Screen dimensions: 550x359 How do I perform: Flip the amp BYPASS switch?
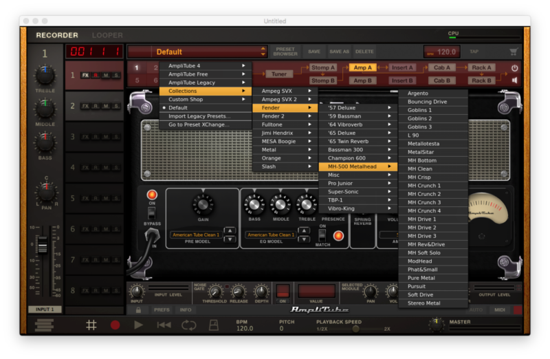point(151,213)
